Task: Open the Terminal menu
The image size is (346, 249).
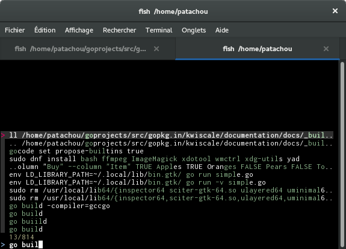Action: coord(159,30)
